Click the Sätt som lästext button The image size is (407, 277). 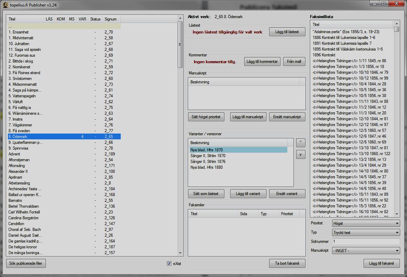point(206,194)
